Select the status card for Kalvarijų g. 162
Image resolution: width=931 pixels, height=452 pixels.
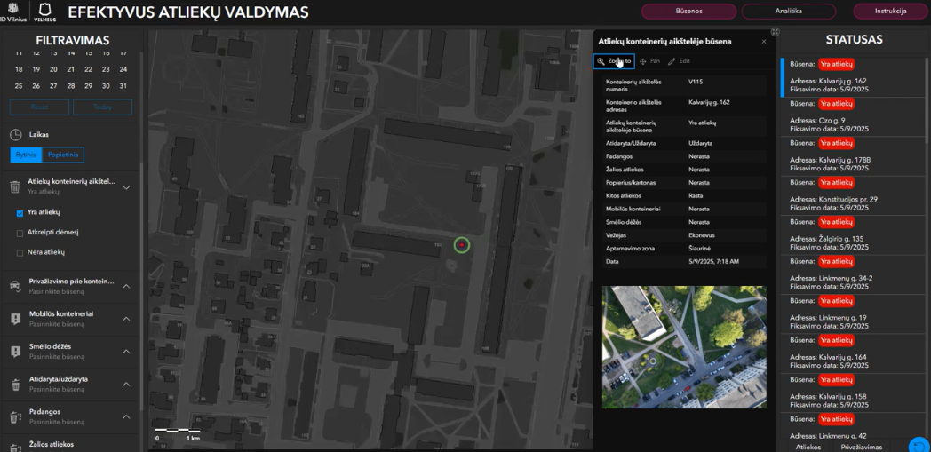point(852,77)
